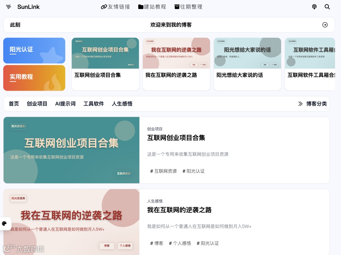Click the 人生感悟 category label on second post
Viewport: 341px width, 255px height.
[155, 201]
